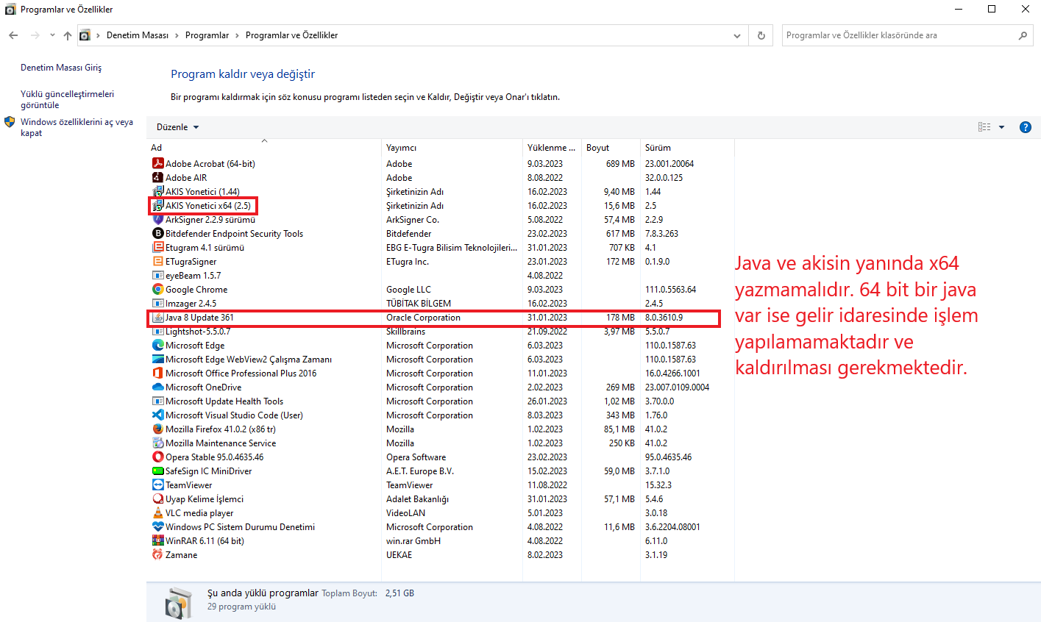Select Microsoft Edge WebView2 Çalışma Zamanı entry

[248, 359]
